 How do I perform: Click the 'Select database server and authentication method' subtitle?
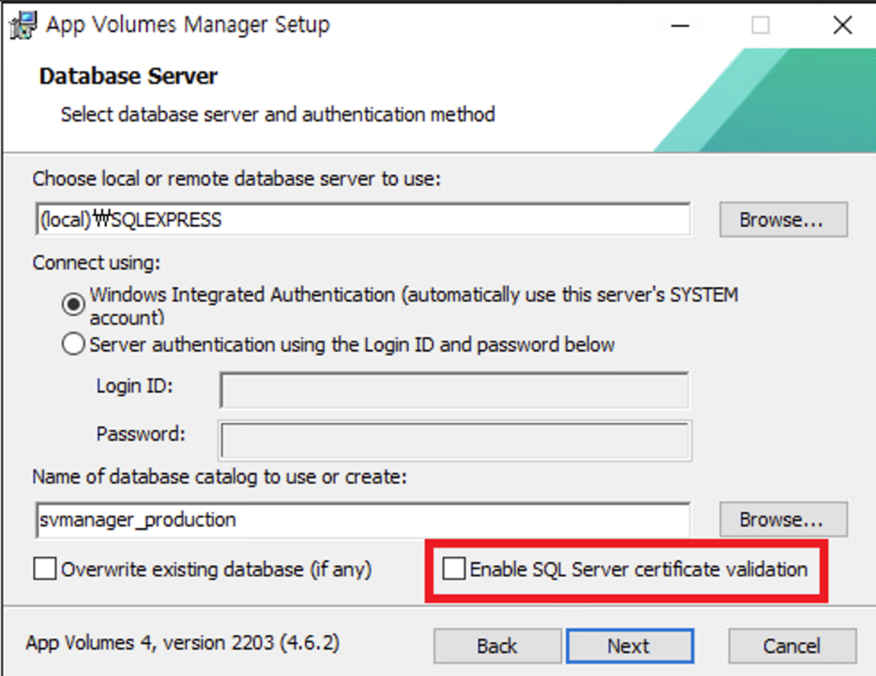278,114
